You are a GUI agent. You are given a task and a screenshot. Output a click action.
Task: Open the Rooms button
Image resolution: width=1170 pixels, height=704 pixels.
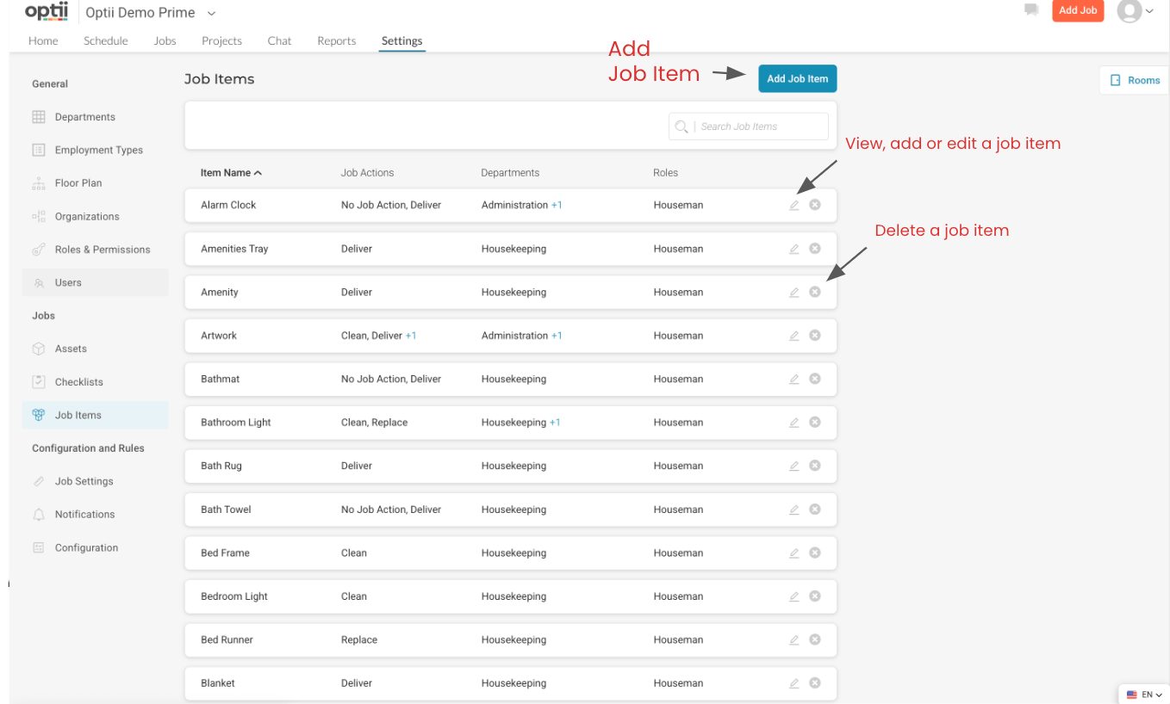pos(1134,80)
